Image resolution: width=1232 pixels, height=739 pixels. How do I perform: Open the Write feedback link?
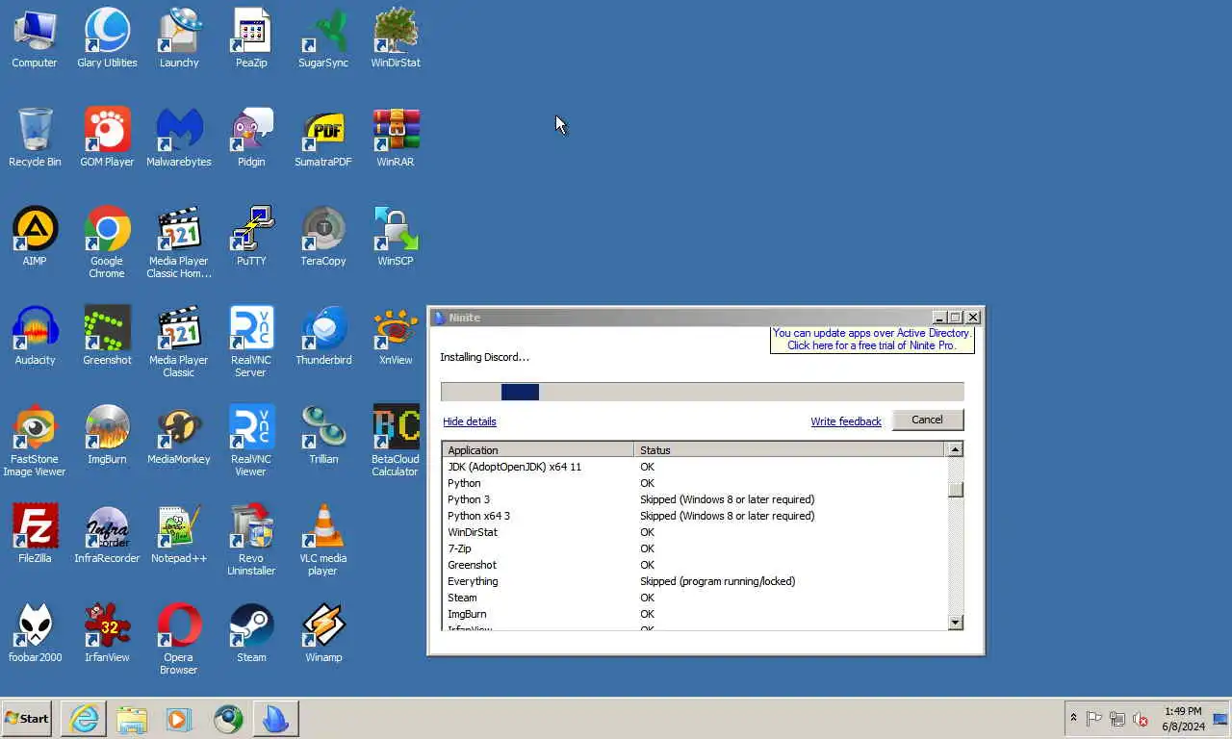pos(846,421)
